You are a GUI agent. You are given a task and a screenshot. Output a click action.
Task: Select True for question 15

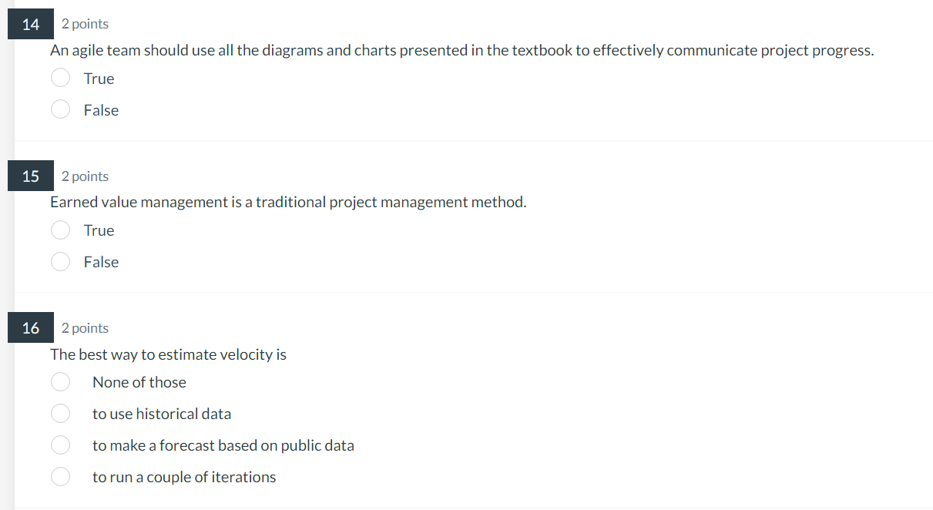coord(60,230)
